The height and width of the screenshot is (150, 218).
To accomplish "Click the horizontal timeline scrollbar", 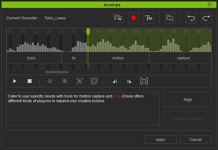I will point(57,72).
